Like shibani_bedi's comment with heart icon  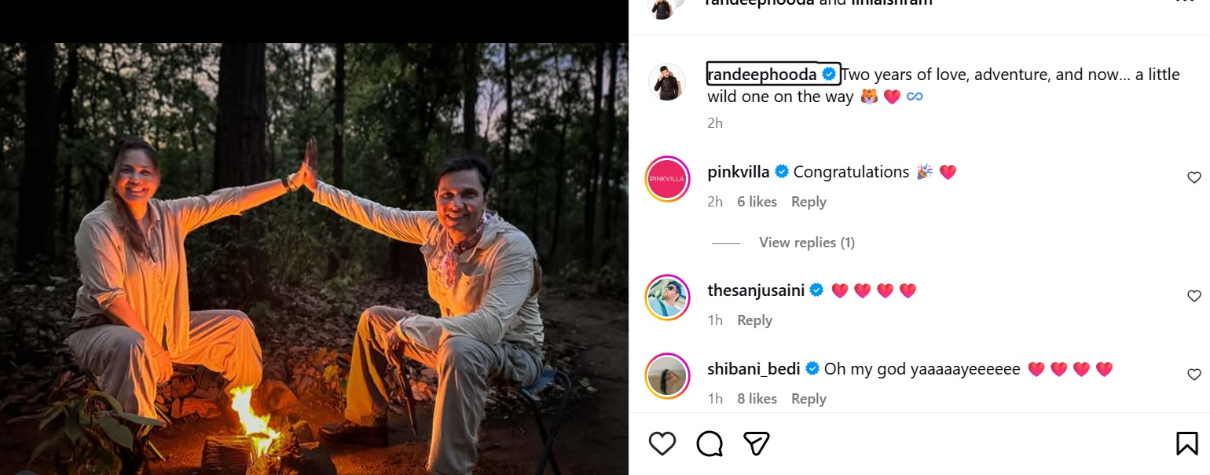[1193, 374]
